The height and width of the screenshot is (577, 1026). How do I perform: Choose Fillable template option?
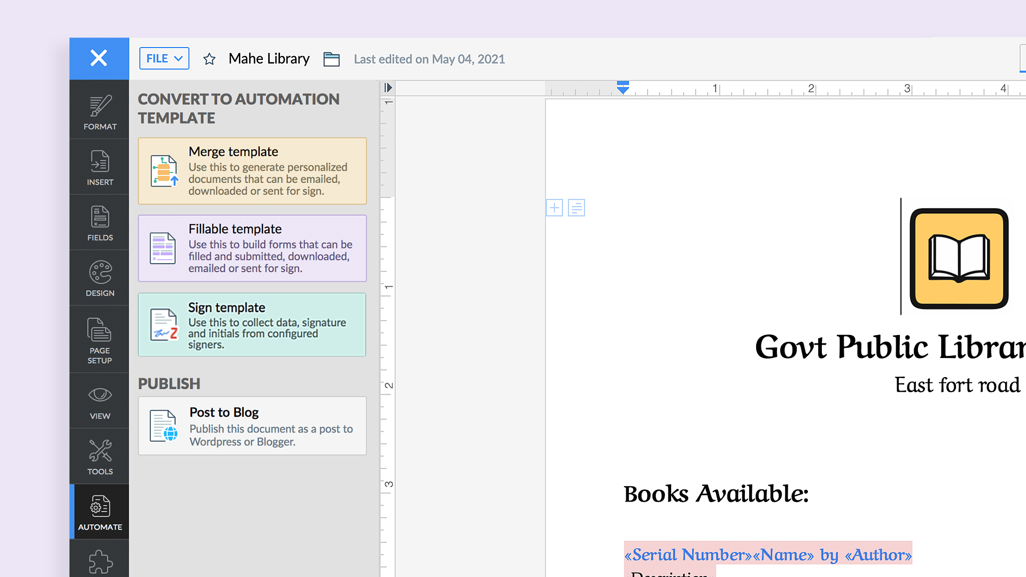252,248
